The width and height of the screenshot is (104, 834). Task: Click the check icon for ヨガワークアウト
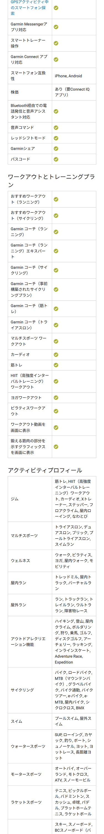pyautogui.click(x=56, y=398)
